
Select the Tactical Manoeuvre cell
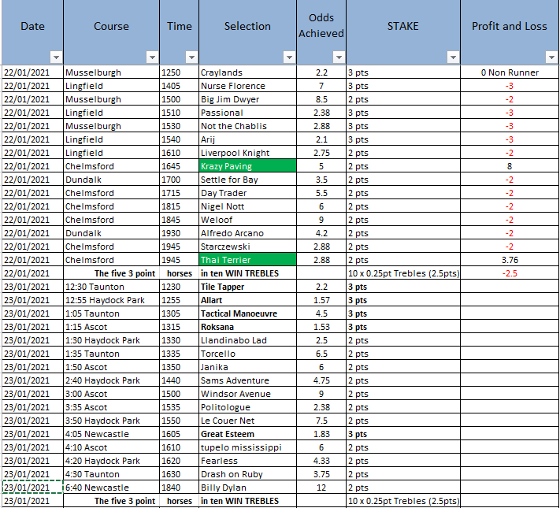click(x=247, y=313)
